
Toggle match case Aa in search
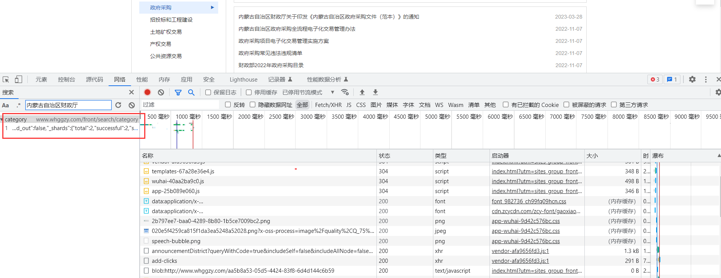click(5, 105)
